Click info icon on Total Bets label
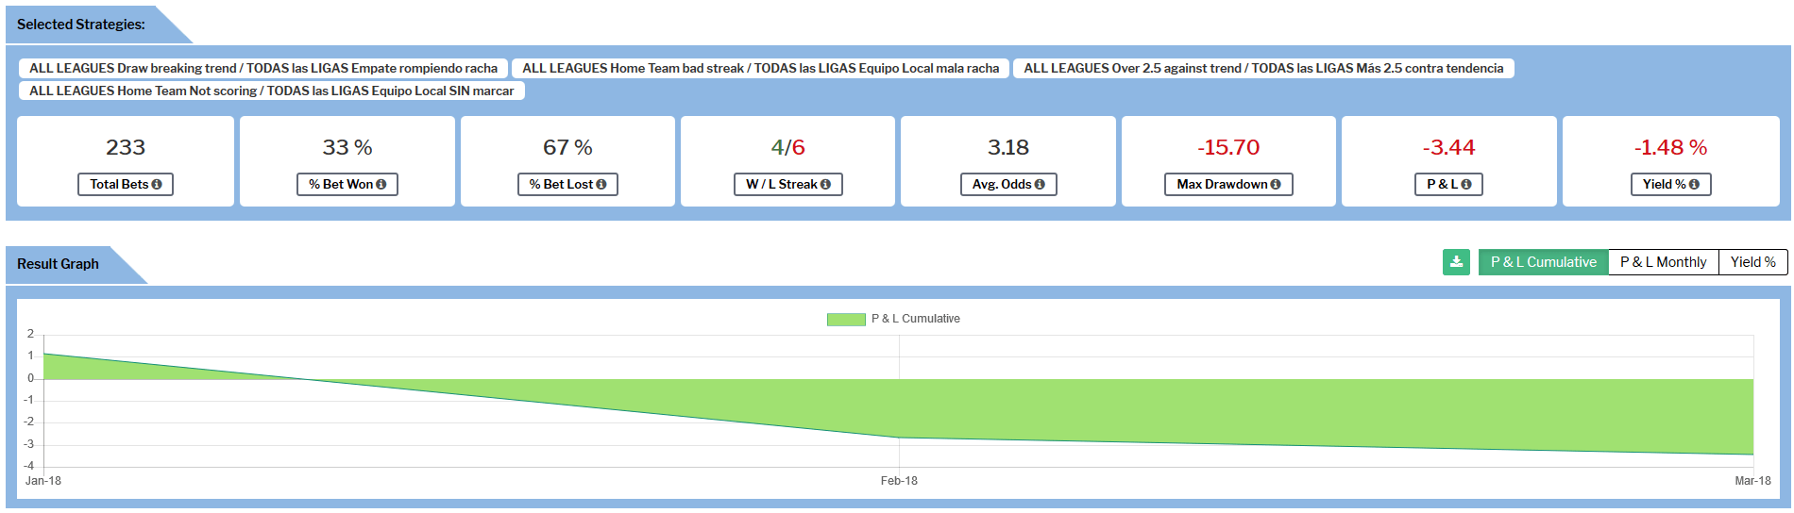 [x=157, y=185]
